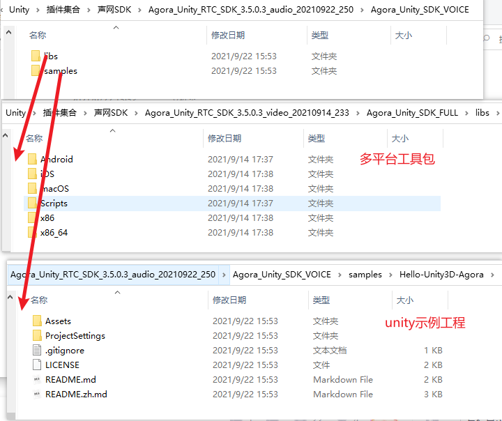Select the ProjectSettings folder name
The width and height of the screenshot is (502, 421).
point(75,336)
